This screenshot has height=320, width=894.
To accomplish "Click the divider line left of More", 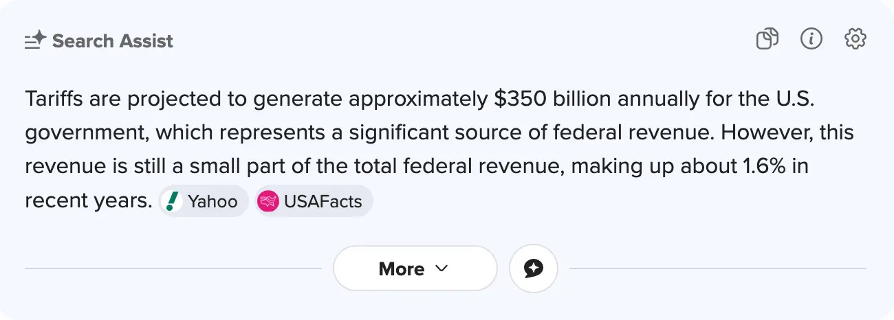I will tap(172, 268).
